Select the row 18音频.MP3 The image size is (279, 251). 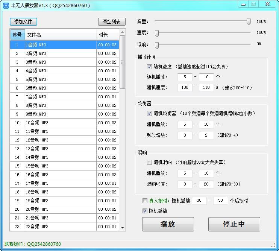tap(64, 192)
